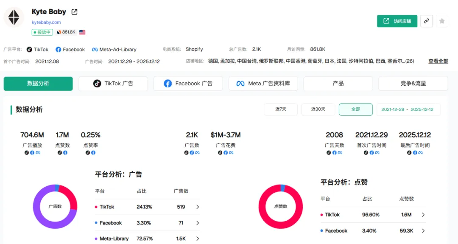
Task: Click TikTok icon under 最后广告时间
Action: [x=409, y=152]
